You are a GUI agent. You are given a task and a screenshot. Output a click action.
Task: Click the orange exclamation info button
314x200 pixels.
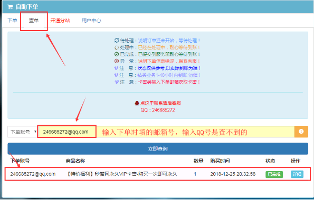pyautogui.click(x=301, y=132)
